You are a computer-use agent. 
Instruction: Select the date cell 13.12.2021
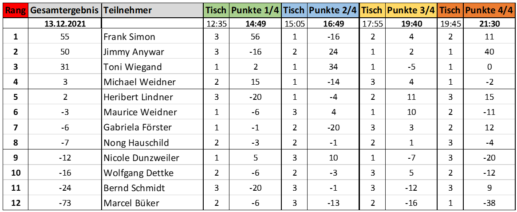click(65, 24)
